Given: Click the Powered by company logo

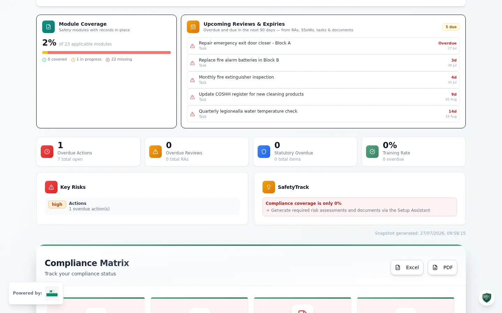Looking at the screenshot, I should click(52, 293).
